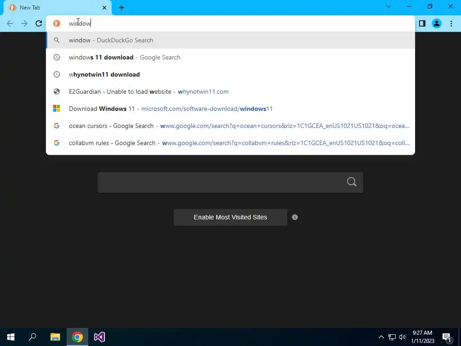Click globe icon beside E2Guardian entry
This screenshot has width=461, height=346.
[x=56, y=91]
